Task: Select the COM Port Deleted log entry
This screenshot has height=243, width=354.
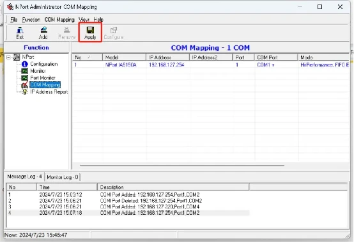Action: (x=128, y=201)
